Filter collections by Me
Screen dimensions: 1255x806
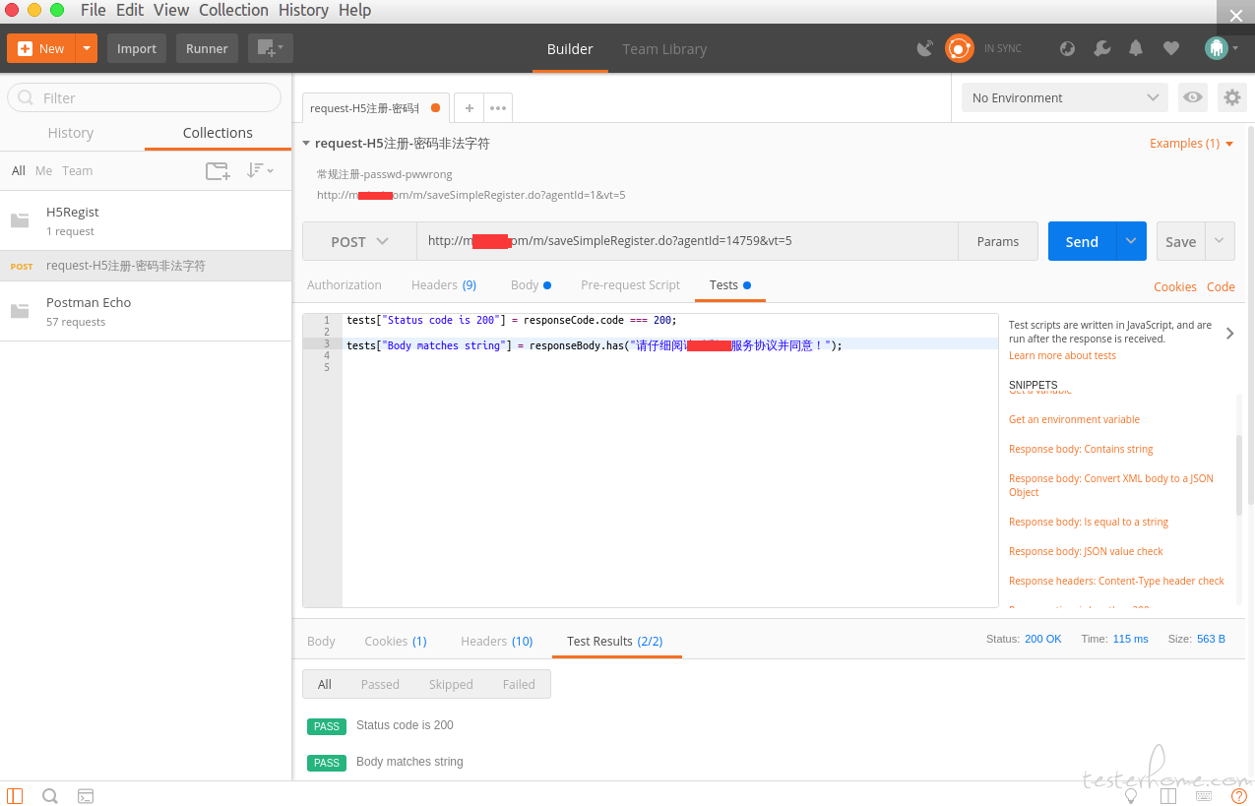pos(43,170)
